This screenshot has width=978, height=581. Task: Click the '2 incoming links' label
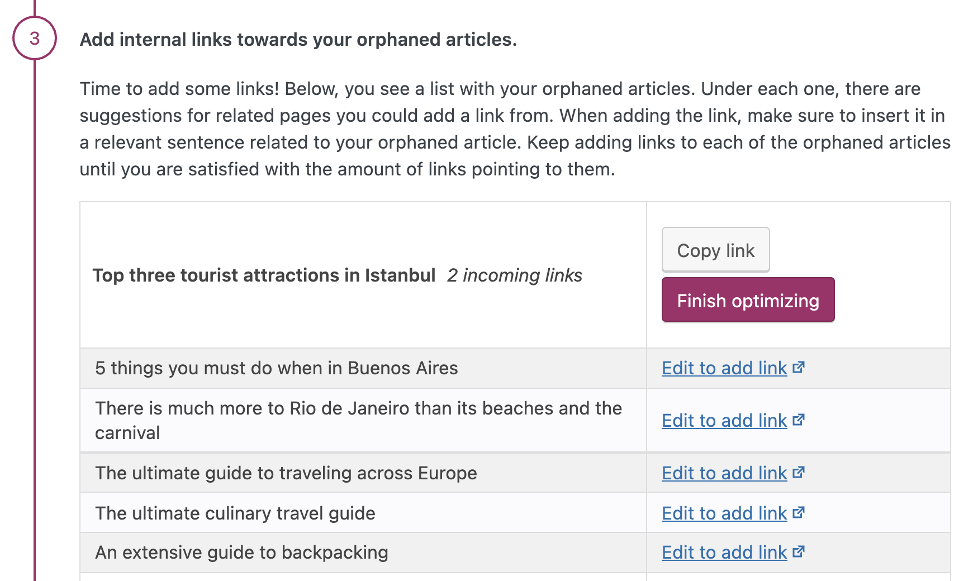pyautogui.click(x=514, y=275)
